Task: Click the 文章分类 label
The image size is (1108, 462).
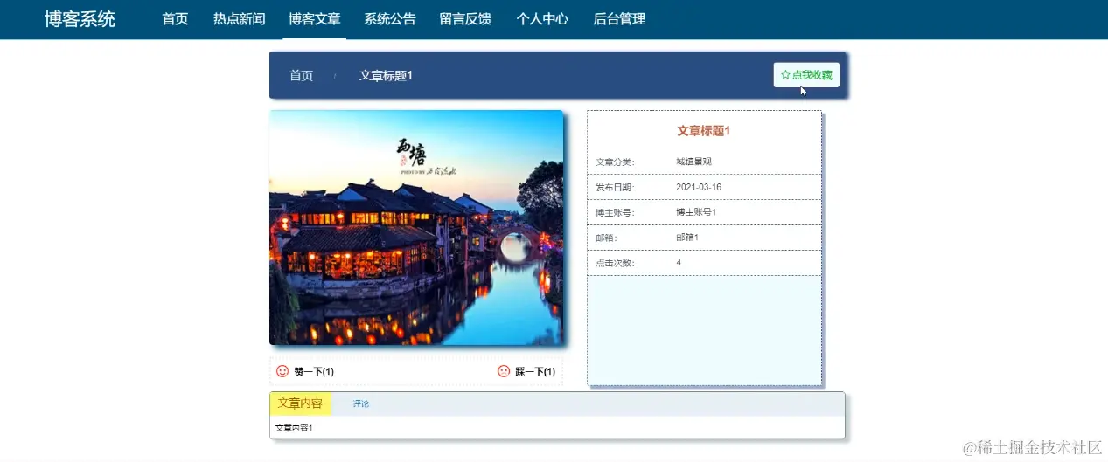Action: 615,162
